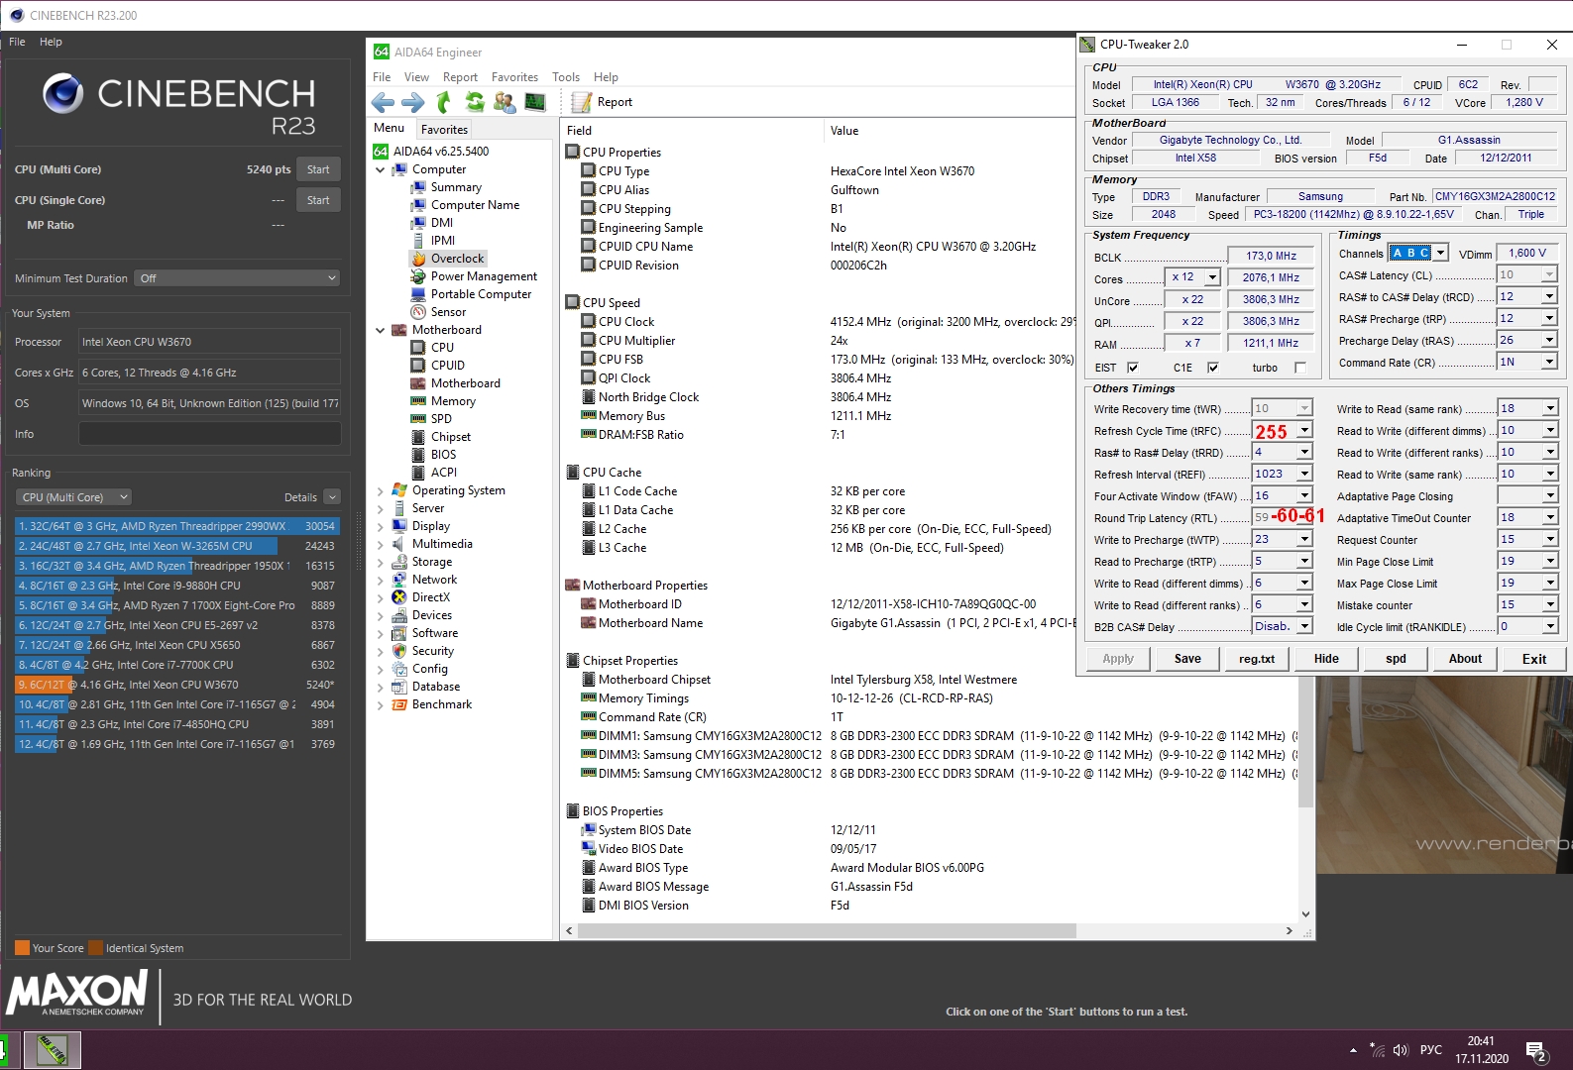Click the Wi-Fi network tray icon
Viewport: 1573px width, 1070px height.
[x=1377, y=1050]
